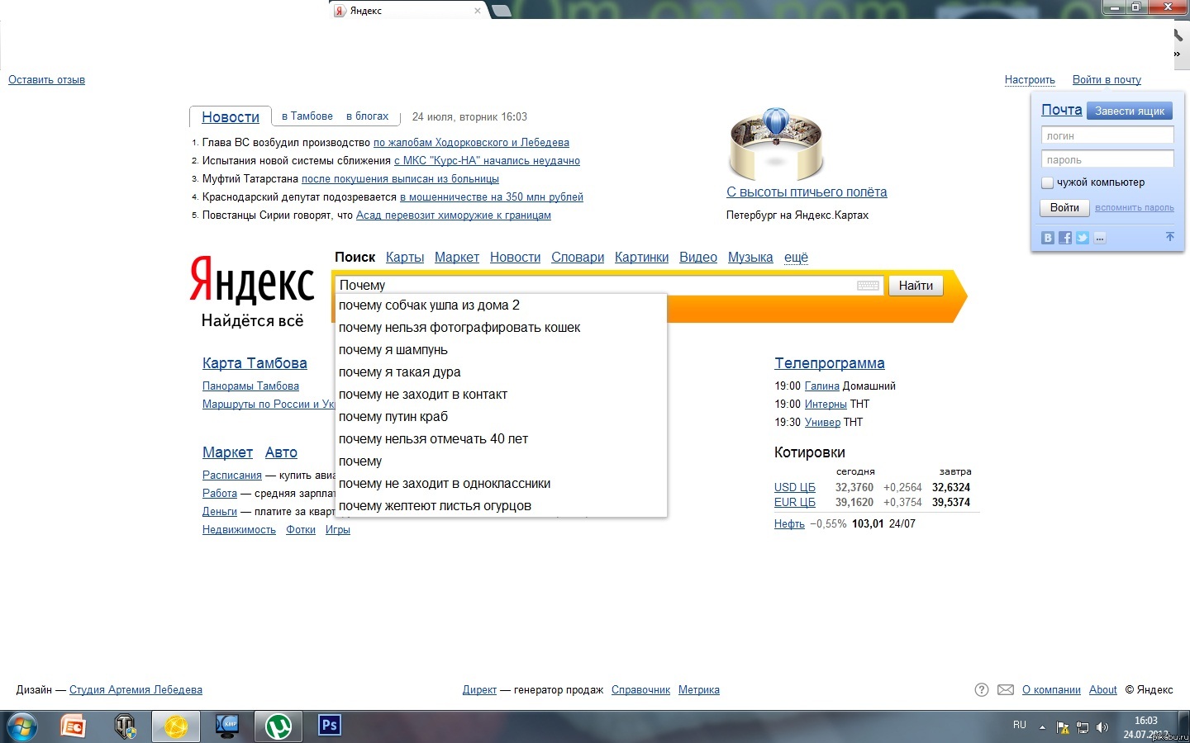Select the Новости tab in the news block

tap(231, 117)
